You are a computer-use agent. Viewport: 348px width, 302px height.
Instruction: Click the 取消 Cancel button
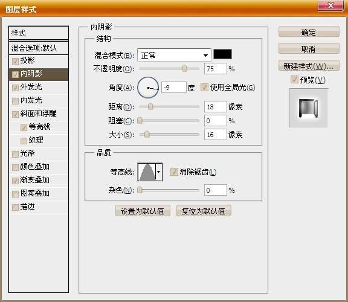pyautogui.click(x=309, y=49)
